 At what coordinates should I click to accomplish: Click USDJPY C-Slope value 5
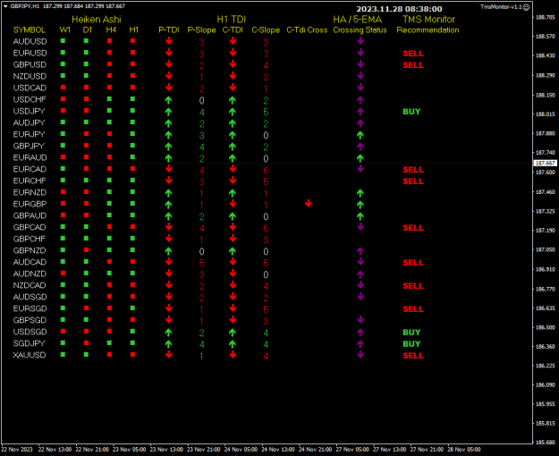pos(266,112)
